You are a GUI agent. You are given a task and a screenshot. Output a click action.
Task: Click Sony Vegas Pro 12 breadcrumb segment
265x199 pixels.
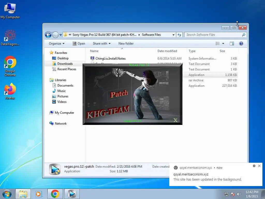tap(105, 35)
